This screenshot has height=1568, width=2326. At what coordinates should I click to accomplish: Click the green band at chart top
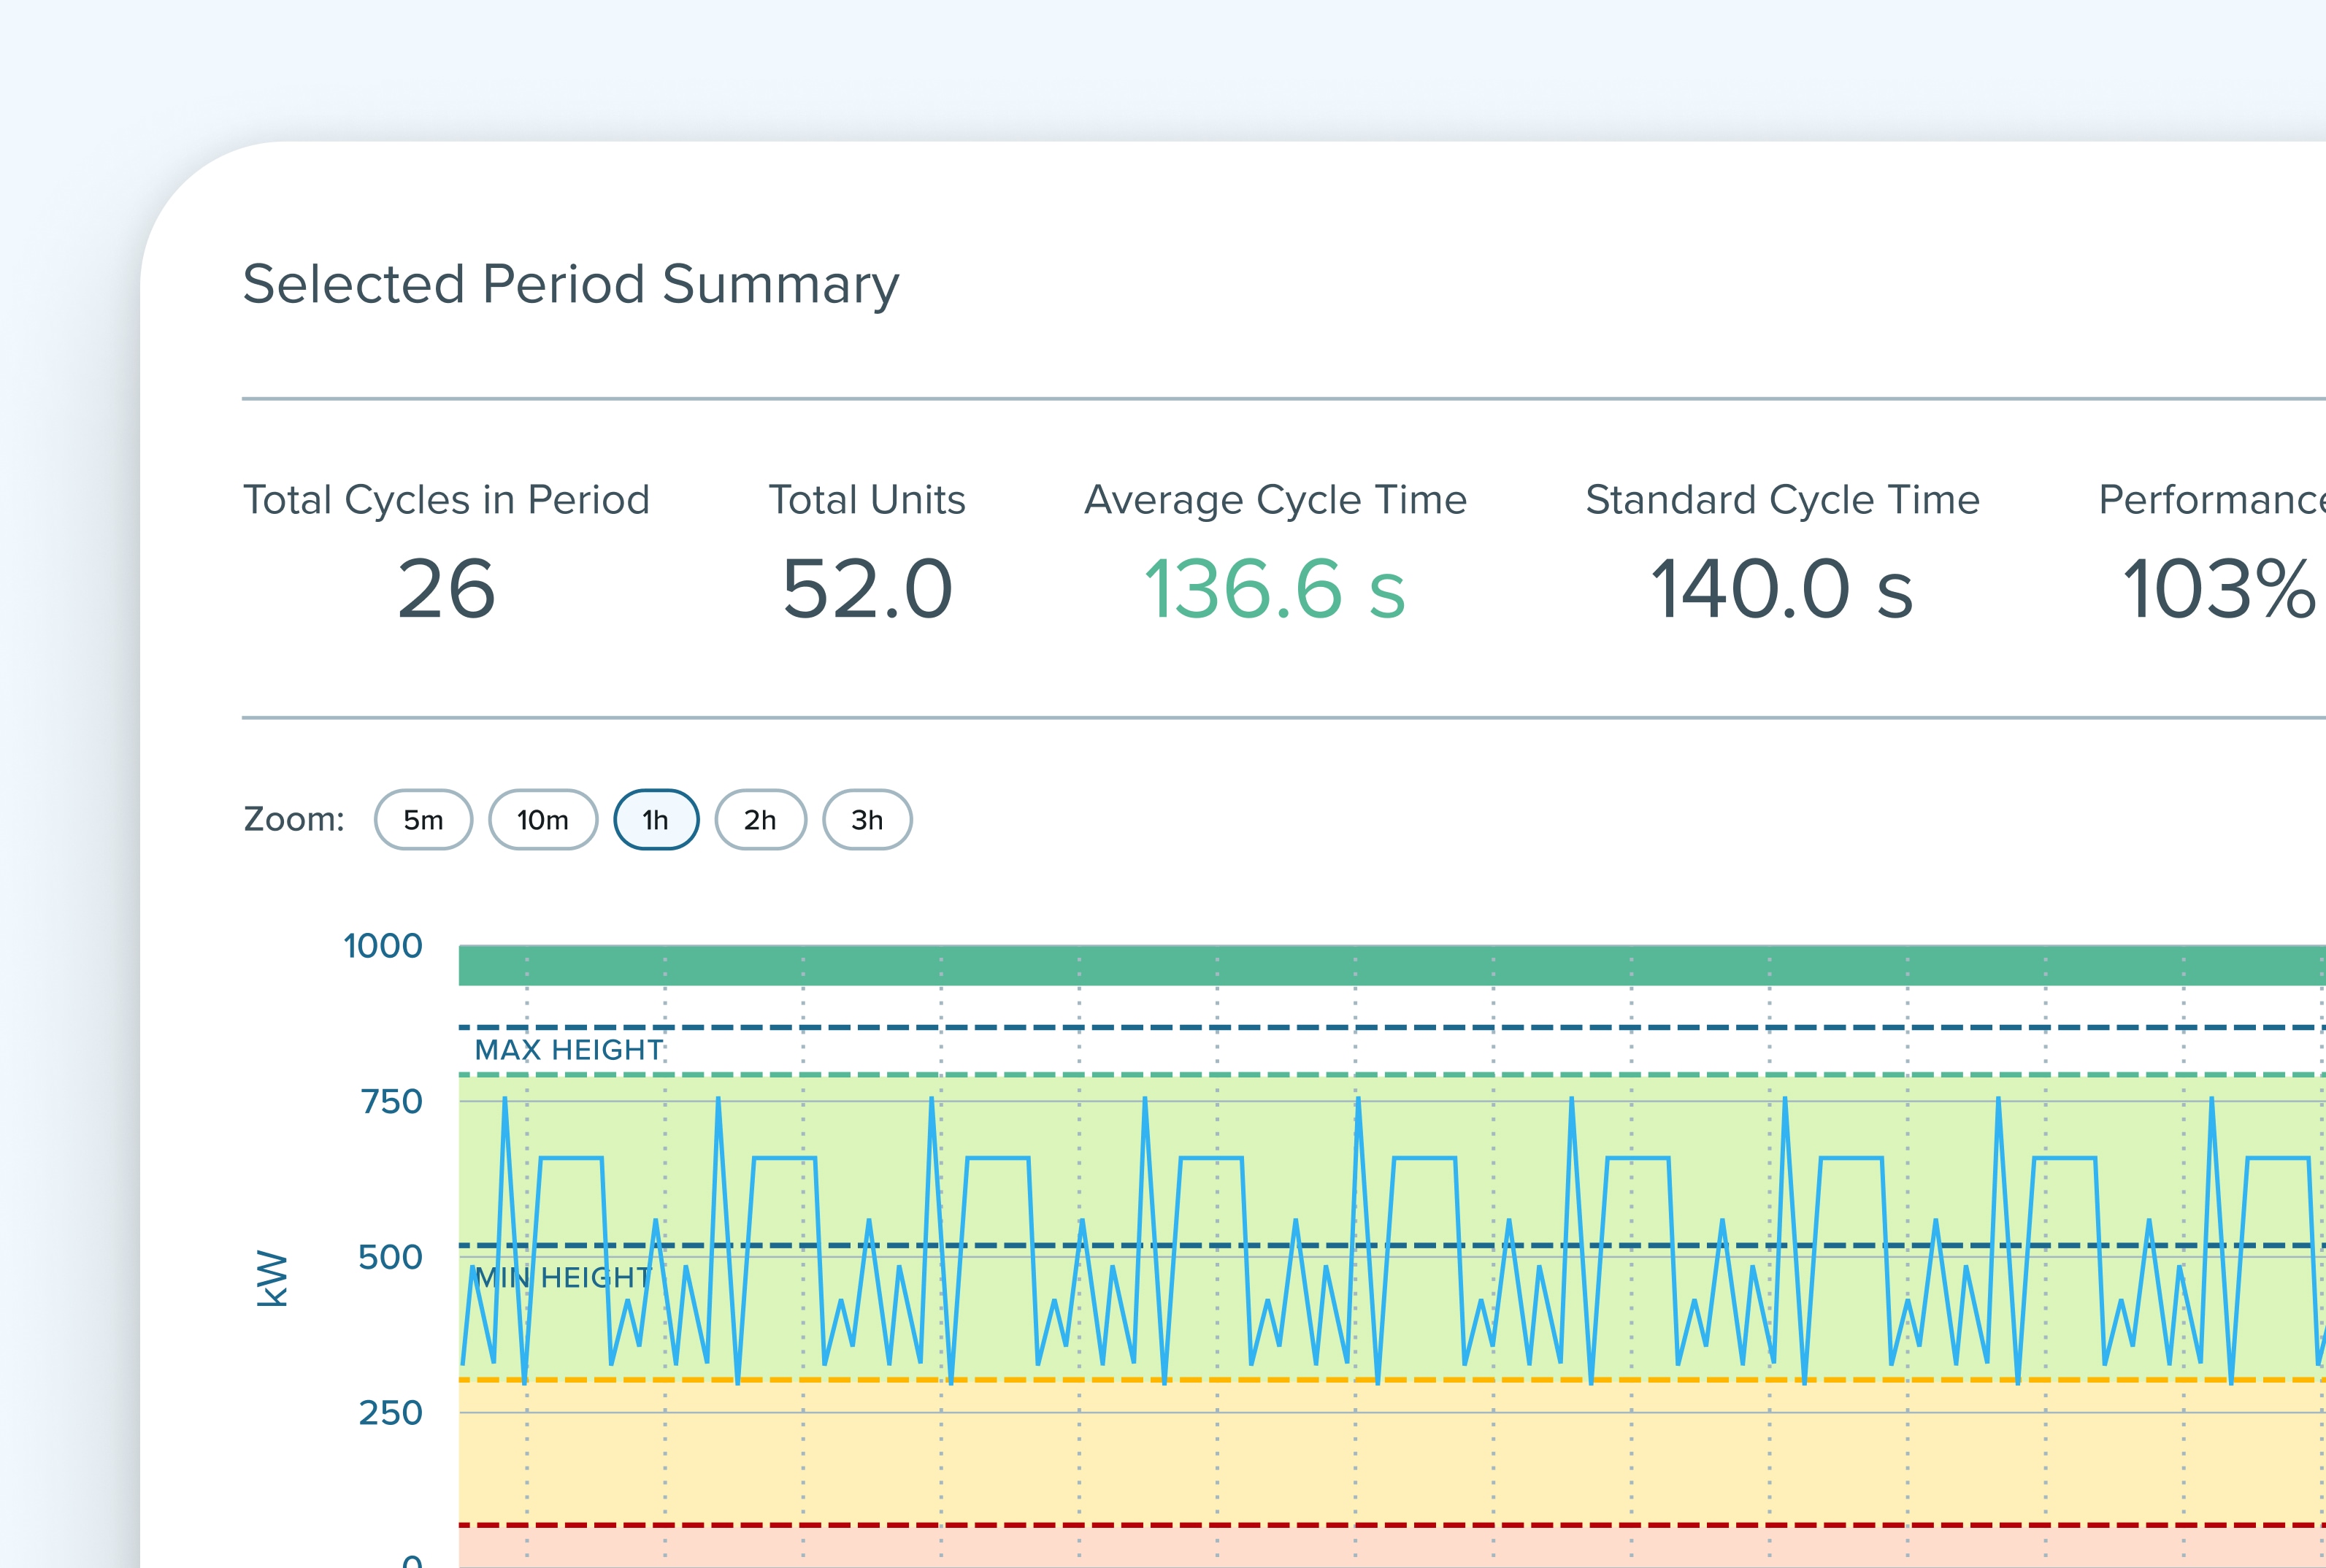[1392, 966]
